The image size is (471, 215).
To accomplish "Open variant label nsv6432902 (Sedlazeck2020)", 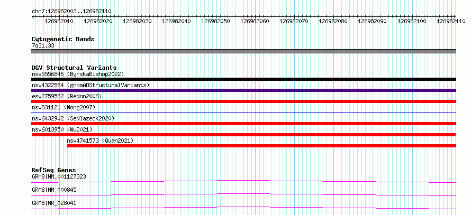I will [73, 118].
